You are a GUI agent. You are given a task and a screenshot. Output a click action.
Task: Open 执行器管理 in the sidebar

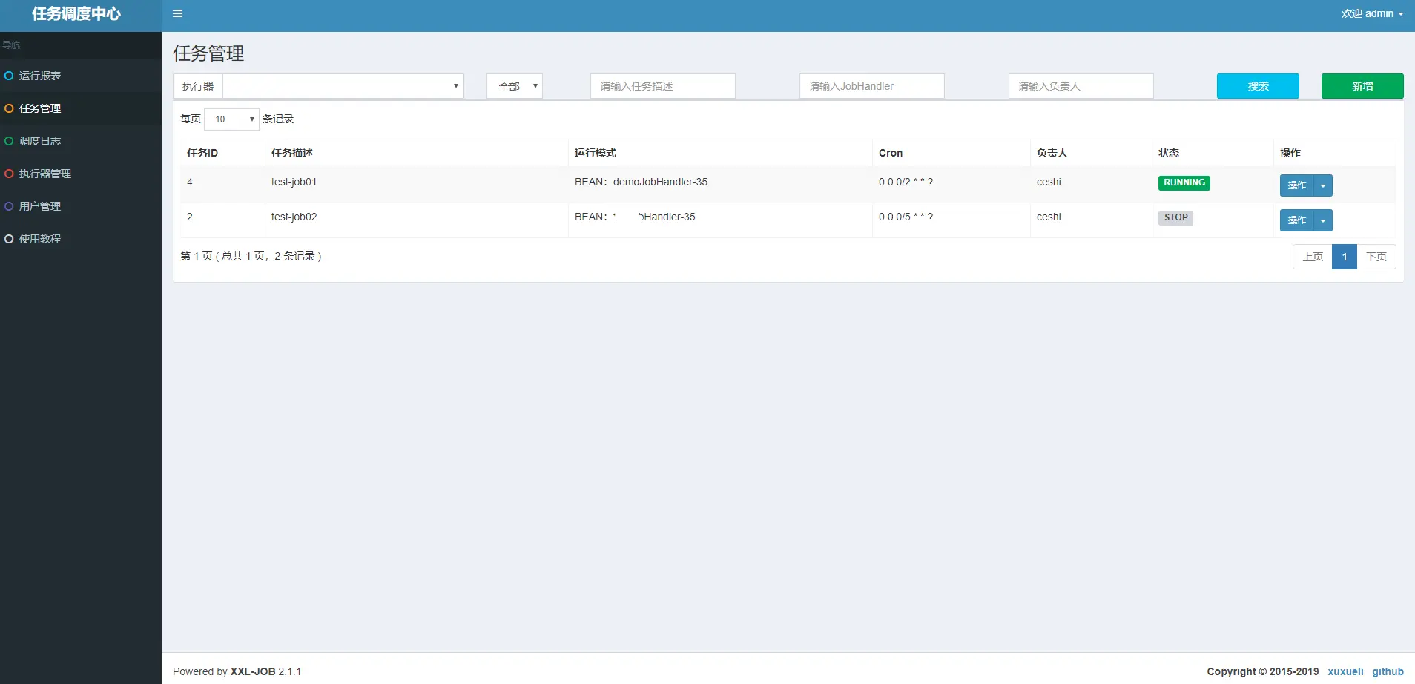[x=81, y=174]
